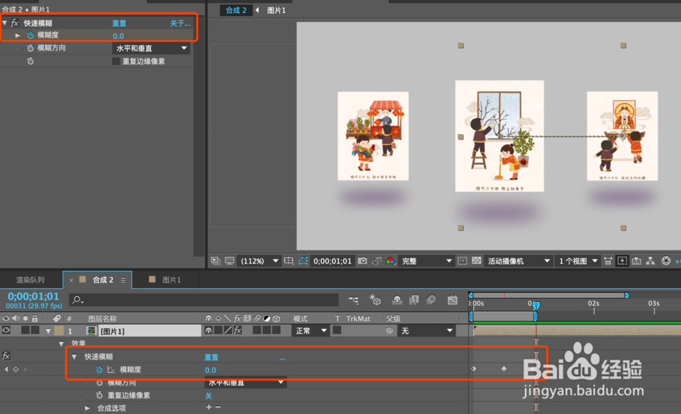Image resolution: width=681 pixels, height=414 pixels.
Task: Open the magnification 112% dropdown
Action: coord(259,261)
